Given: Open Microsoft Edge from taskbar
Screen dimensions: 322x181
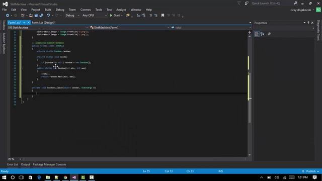Looking at the screenshot, I should [x=39, y=177].
